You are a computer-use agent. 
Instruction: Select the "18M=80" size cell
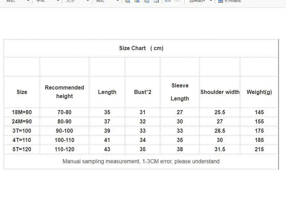click(22, 112)
